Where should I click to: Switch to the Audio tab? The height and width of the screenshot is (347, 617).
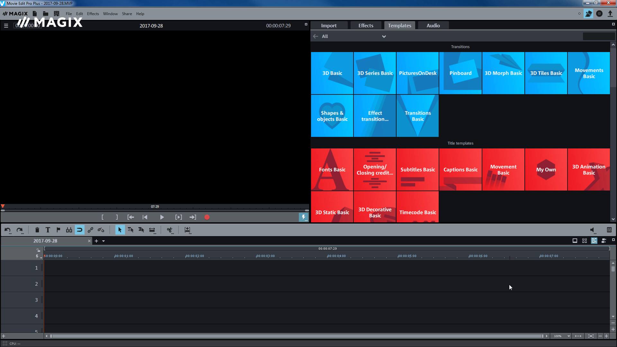click(x=433, y=25)
